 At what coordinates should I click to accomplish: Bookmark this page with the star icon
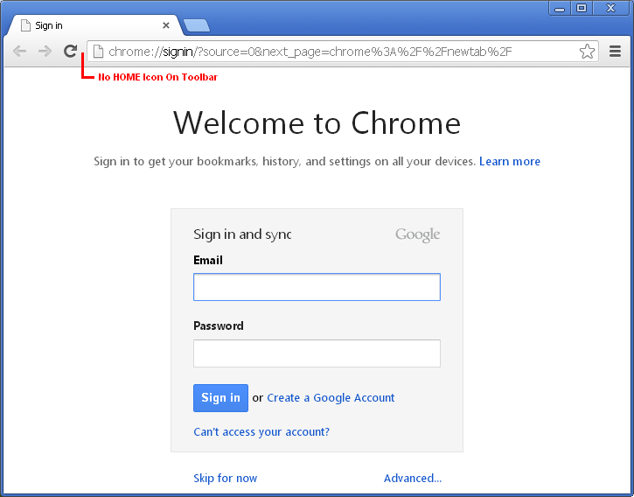(x=587, y=52)
